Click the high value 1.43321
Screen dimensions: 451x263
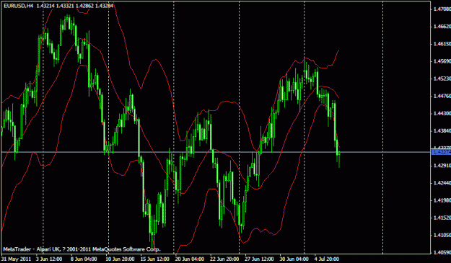tap(65, 6)
